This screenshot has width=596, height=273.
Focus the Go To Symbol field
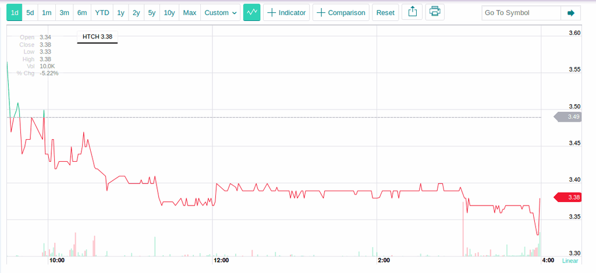click(521, 13)
